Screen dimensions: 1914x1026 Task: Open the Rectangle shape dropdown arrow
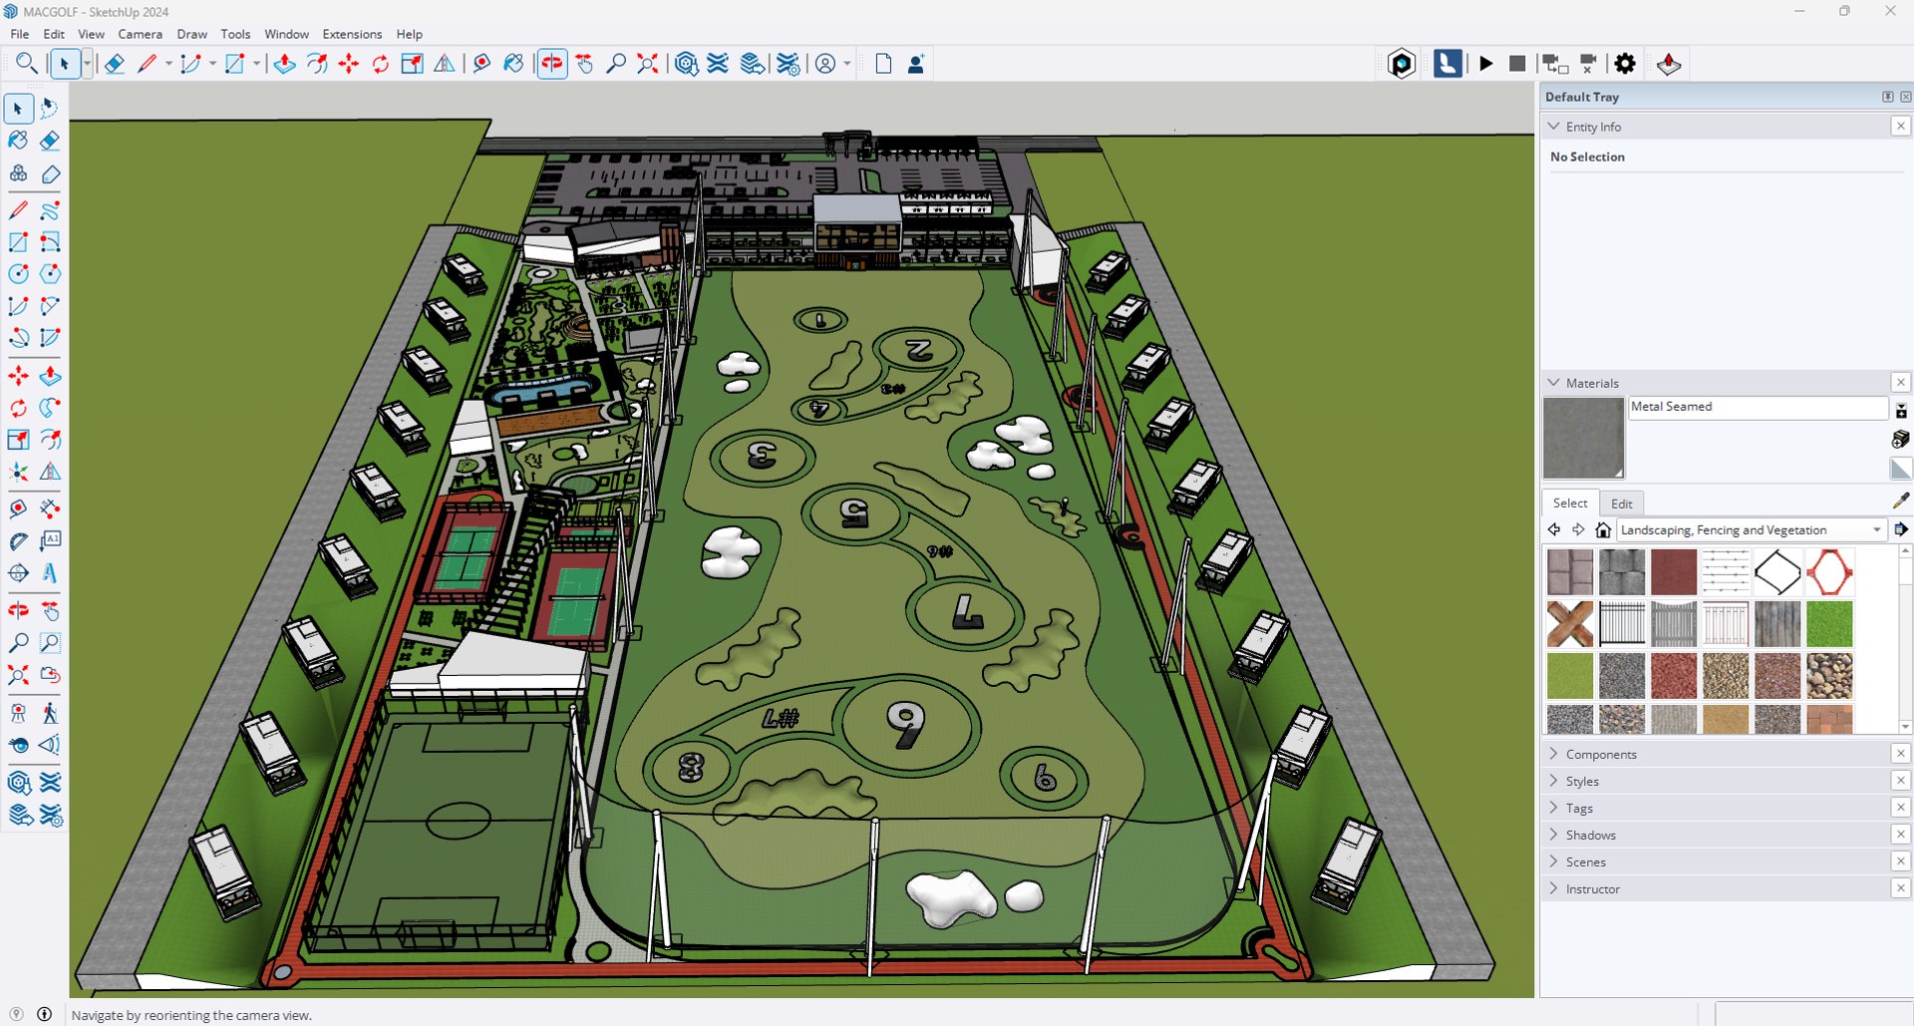tap(256, 64)
